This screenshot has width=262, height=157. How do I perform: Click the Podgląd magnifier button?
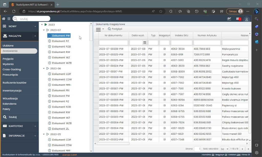[x=115, y=29]
